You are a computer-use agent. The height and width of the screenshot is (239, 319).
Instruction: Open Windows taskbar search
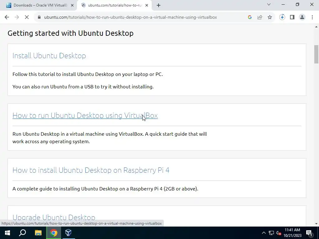tap(22, 233)
